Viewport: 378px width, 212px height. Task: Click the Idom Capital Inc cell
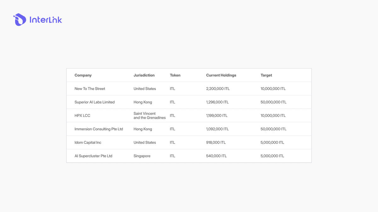pos(88,143)
